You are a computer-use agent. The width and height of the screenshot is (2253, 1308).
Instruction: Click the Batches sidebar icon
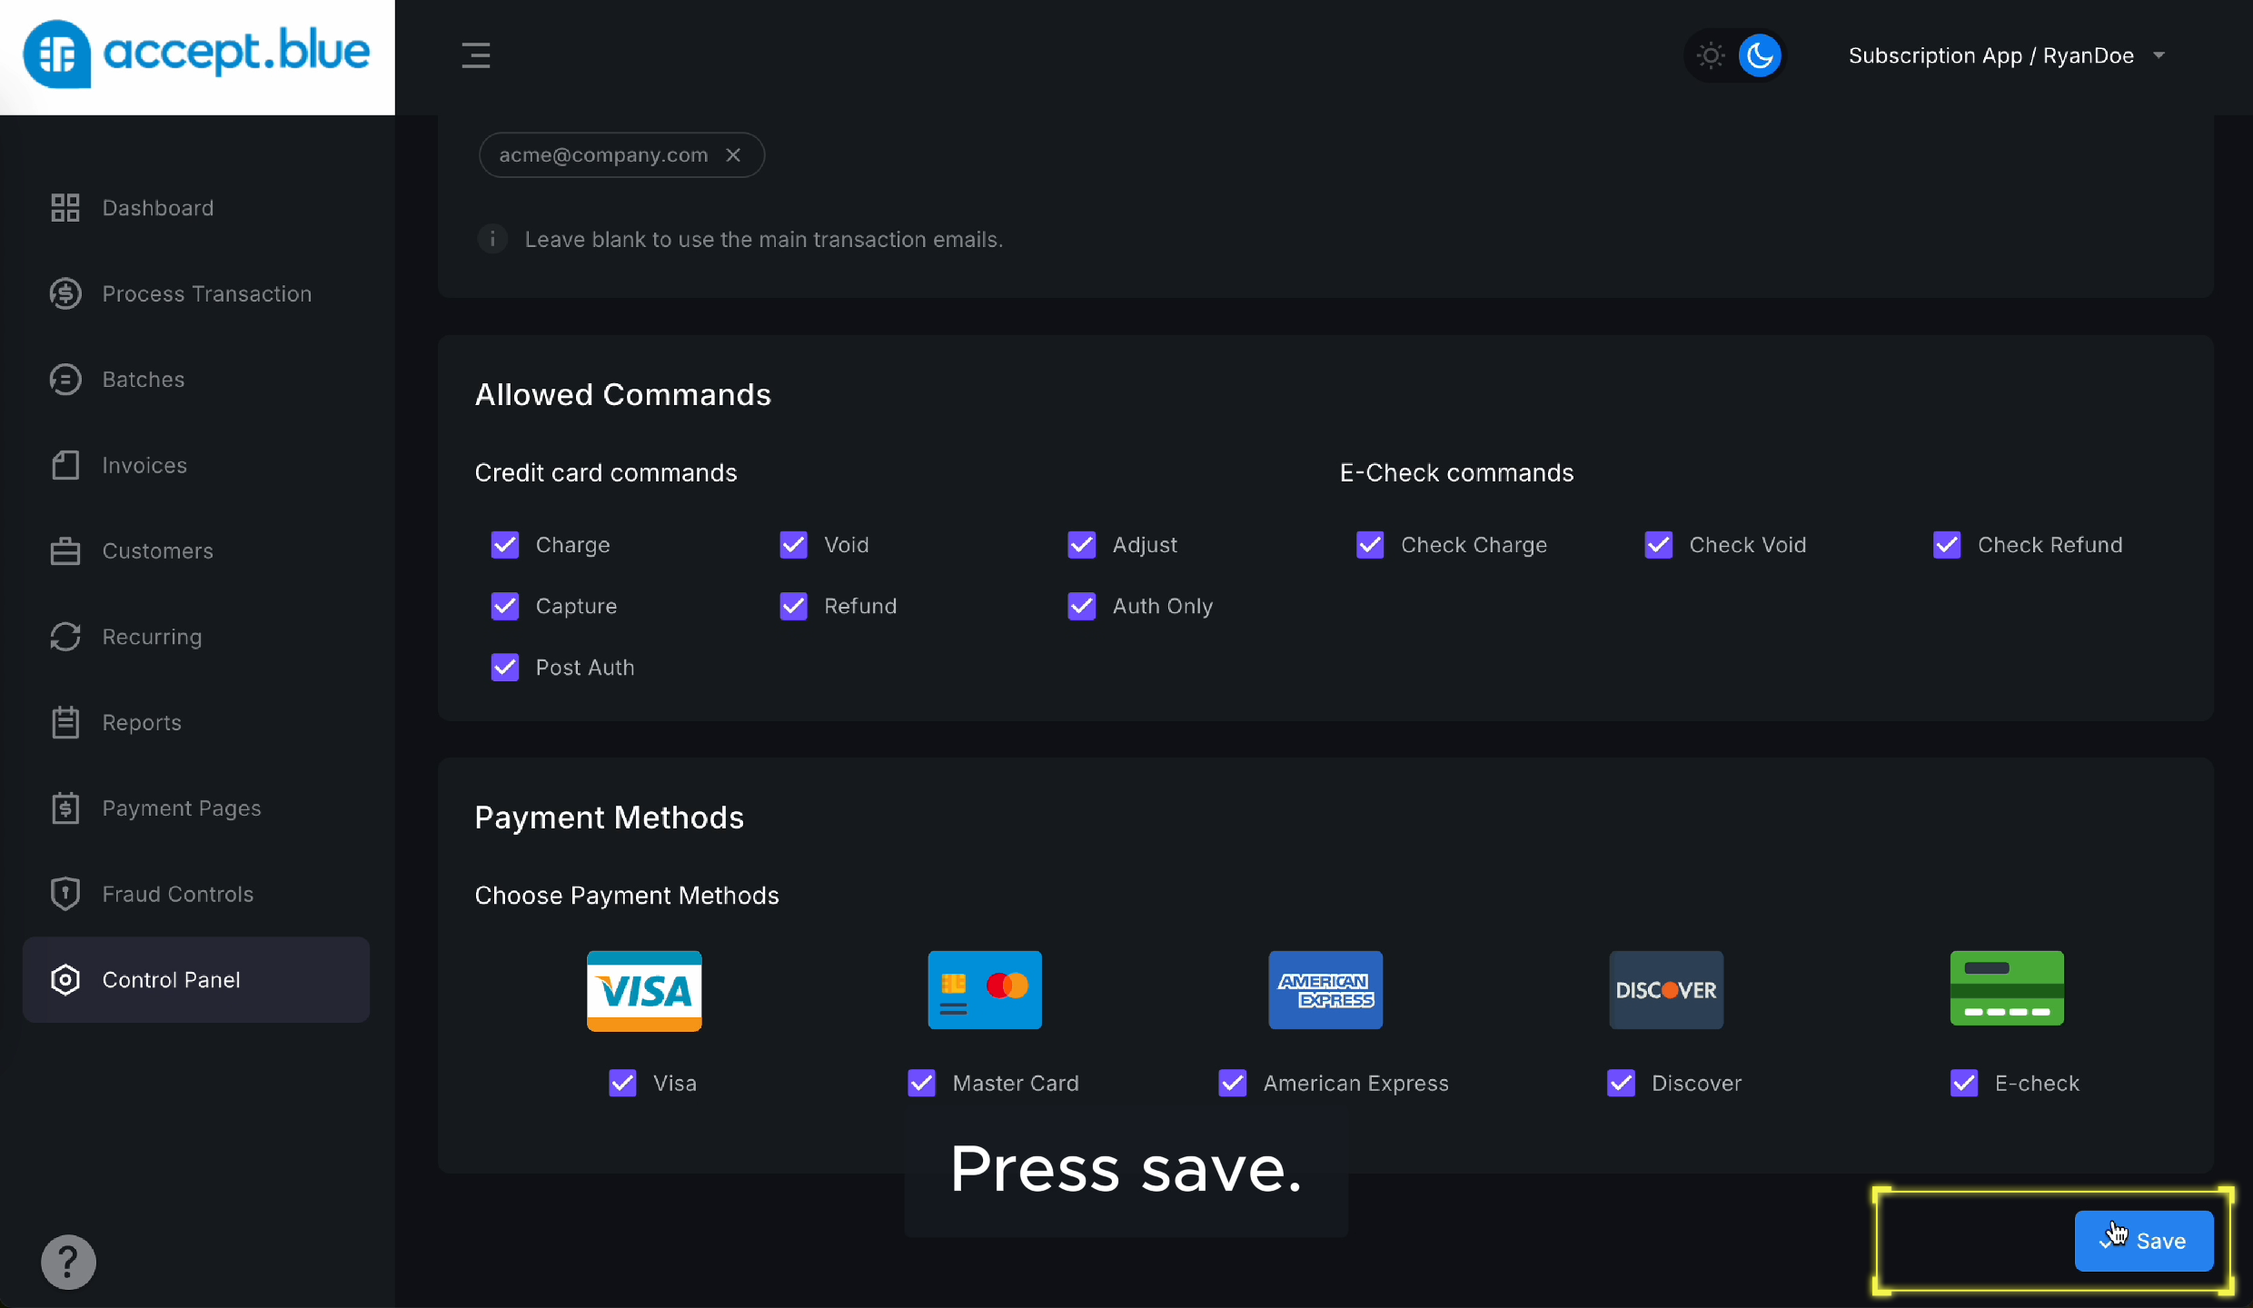coord(65,380)
